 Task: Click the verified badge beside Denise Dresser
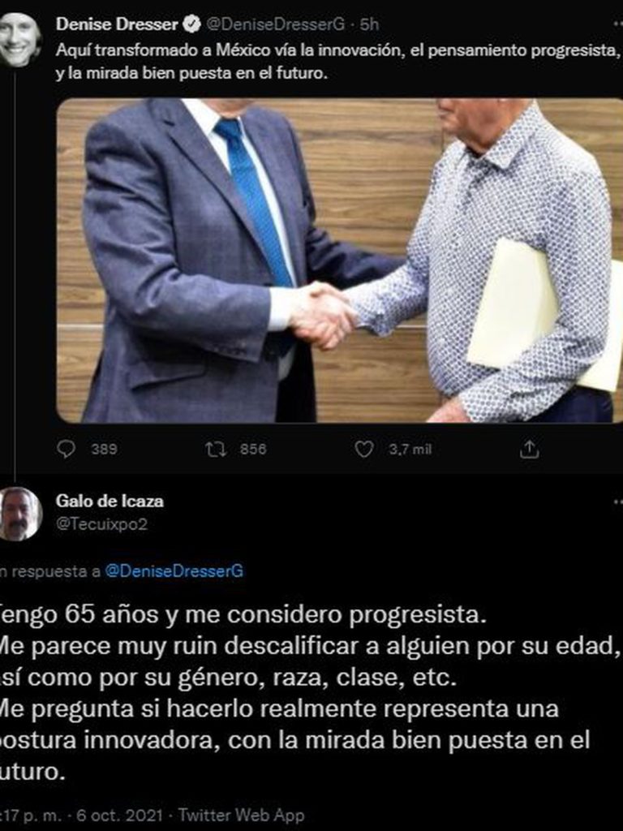click(191, 24)
